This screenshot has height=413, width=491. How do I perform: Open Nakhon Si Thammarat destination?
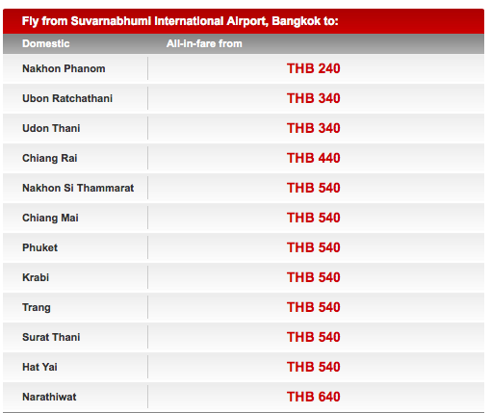coord(78,188)
